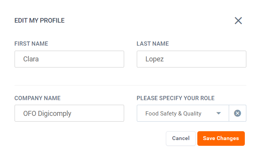Clear the selected role with the circled X icon

(238, 113)
